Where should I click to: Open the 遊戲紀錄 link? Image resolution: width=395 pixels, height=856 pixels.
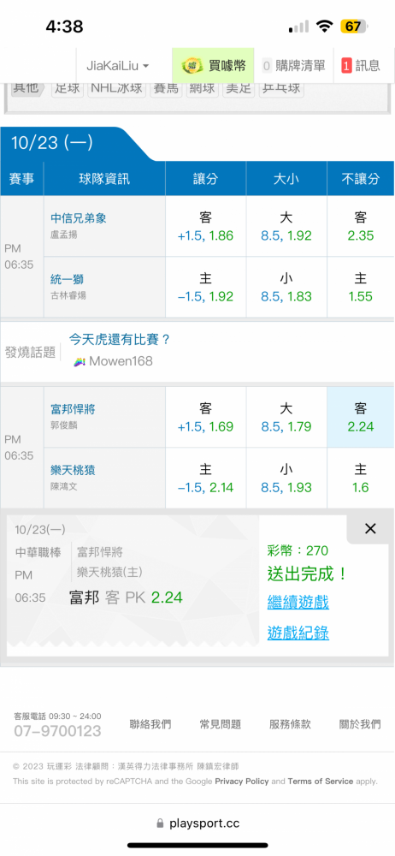[298, 633]
